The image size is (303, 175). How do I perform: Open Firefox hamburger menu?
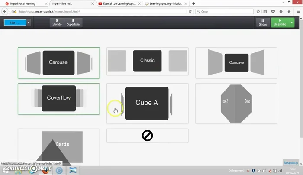pyautogui.click(x=298, y=11)
